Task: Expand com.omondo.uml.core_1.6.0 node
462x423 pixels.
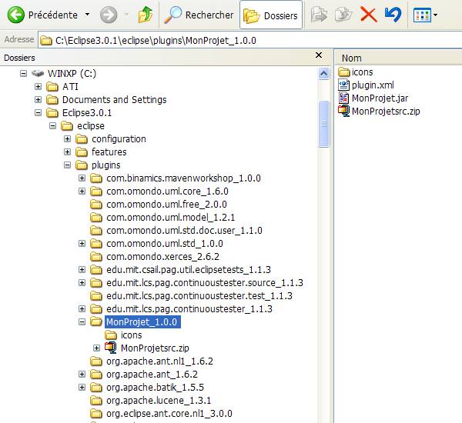Action: 82,191
